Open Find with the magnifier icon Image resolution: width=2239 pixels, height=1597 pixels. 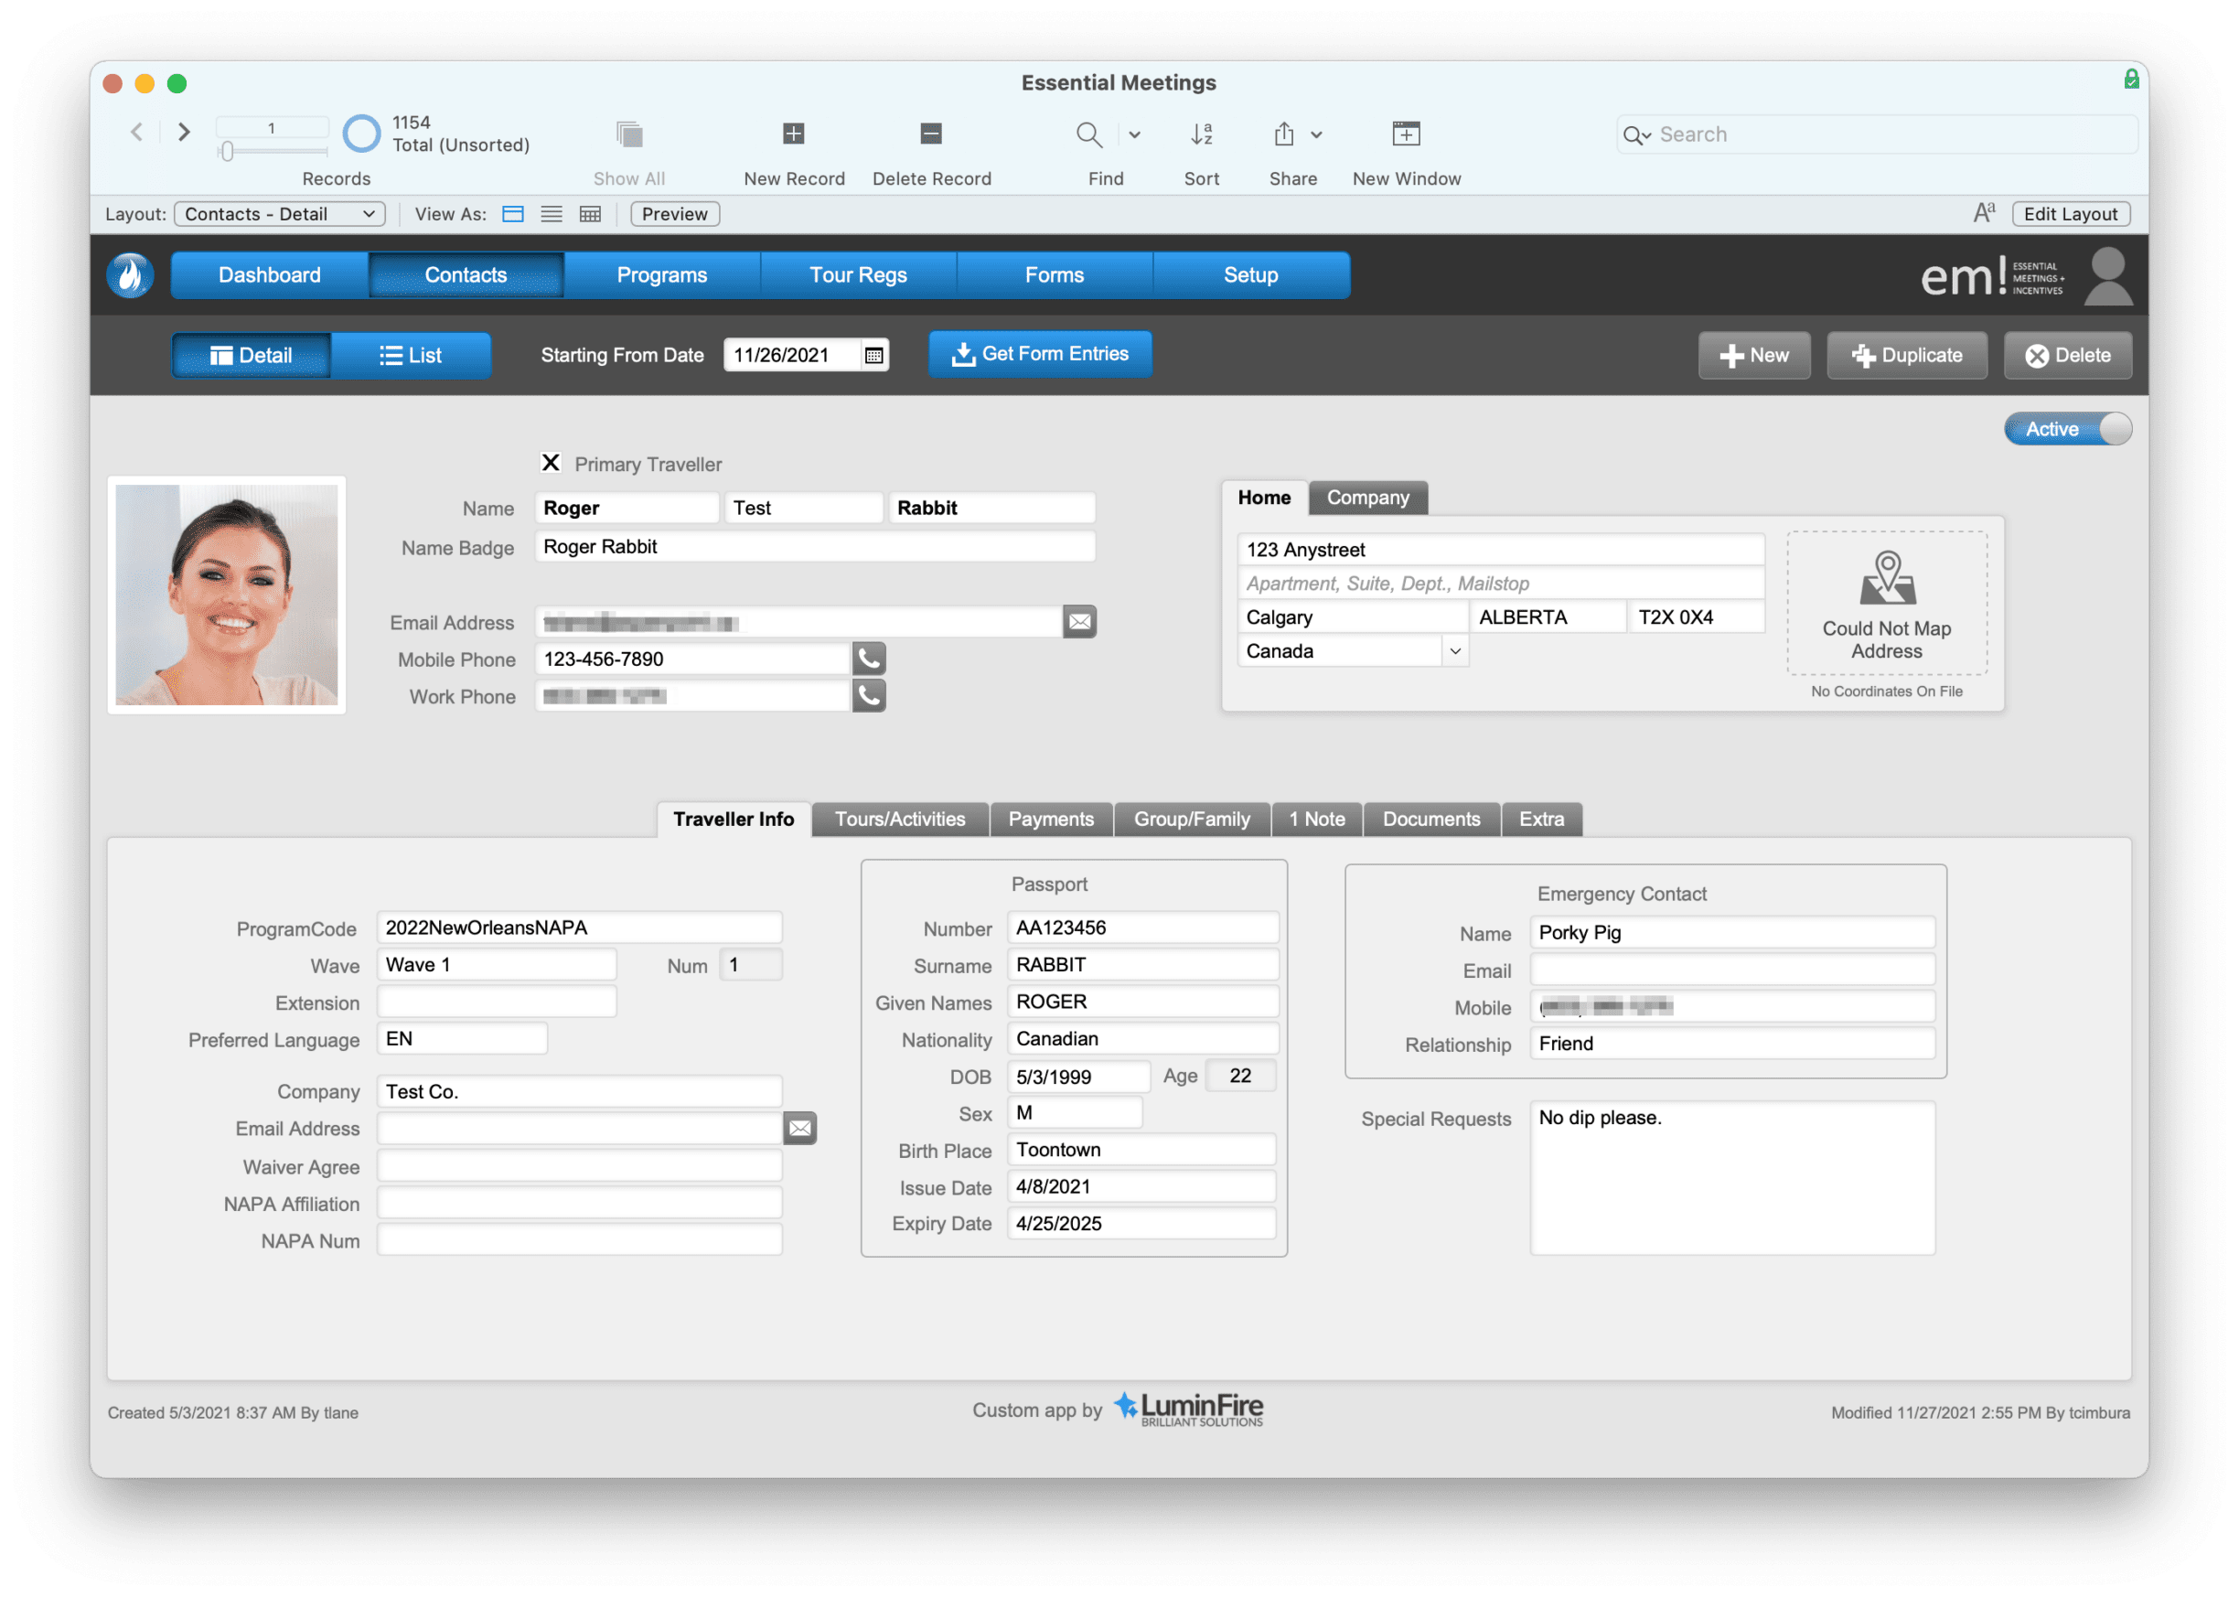[1088, 134]
